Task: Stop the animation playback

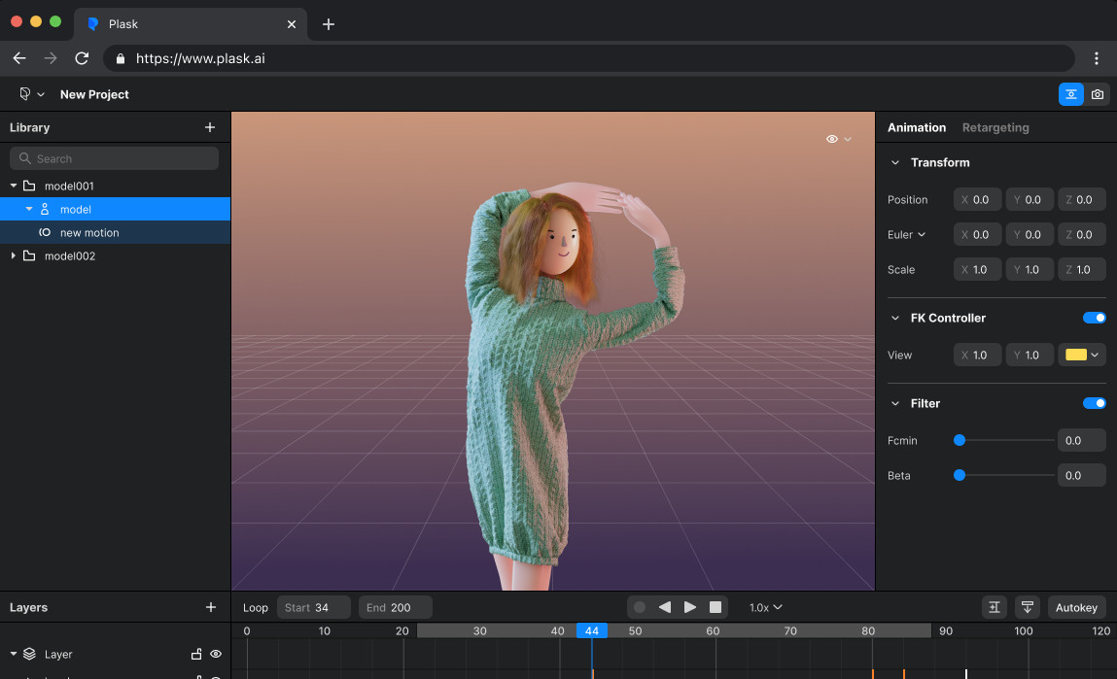Action: point(716,607)
